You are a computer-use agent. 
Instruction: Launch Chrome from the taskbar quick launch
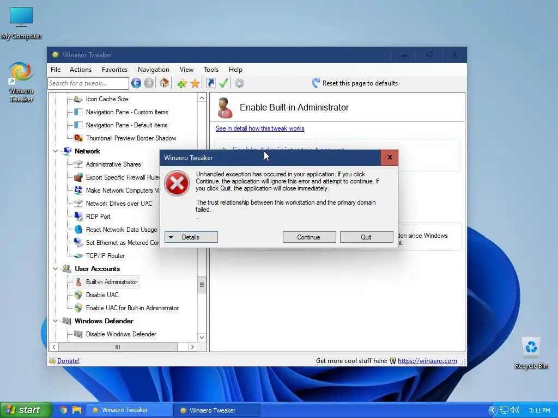pyautogui.click(x=63, y=410)
